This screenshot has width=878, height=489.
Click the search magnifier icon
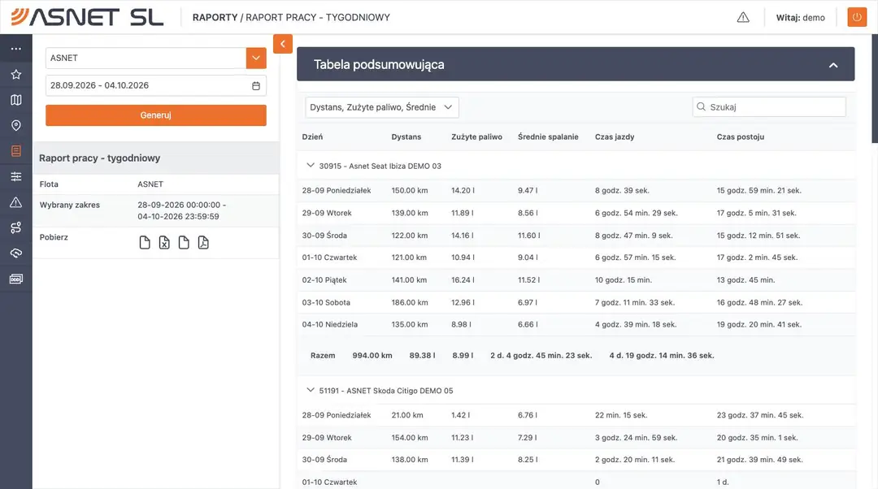(701, 107)
